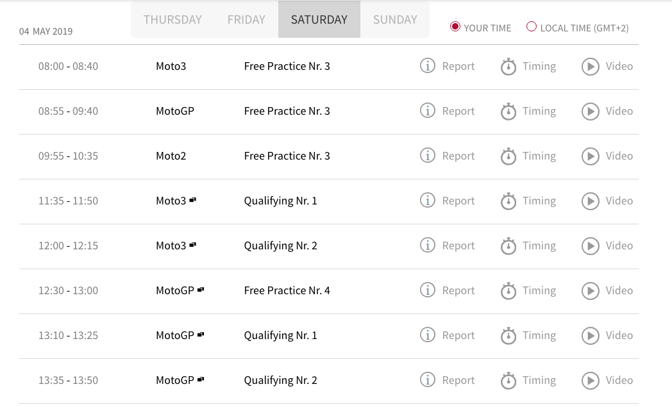Switch to the Sunday tab
This screenshot has width=672, height=407.
click(x=395, y=20)
